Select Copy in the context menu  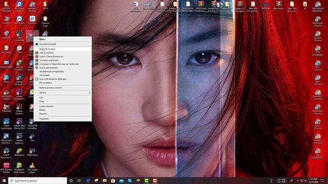click(63, 101)
